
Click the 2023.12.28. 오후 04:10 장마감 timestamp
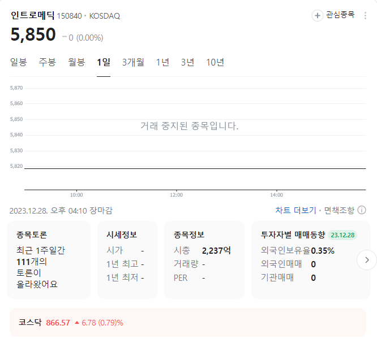click(x=61, y=211)
